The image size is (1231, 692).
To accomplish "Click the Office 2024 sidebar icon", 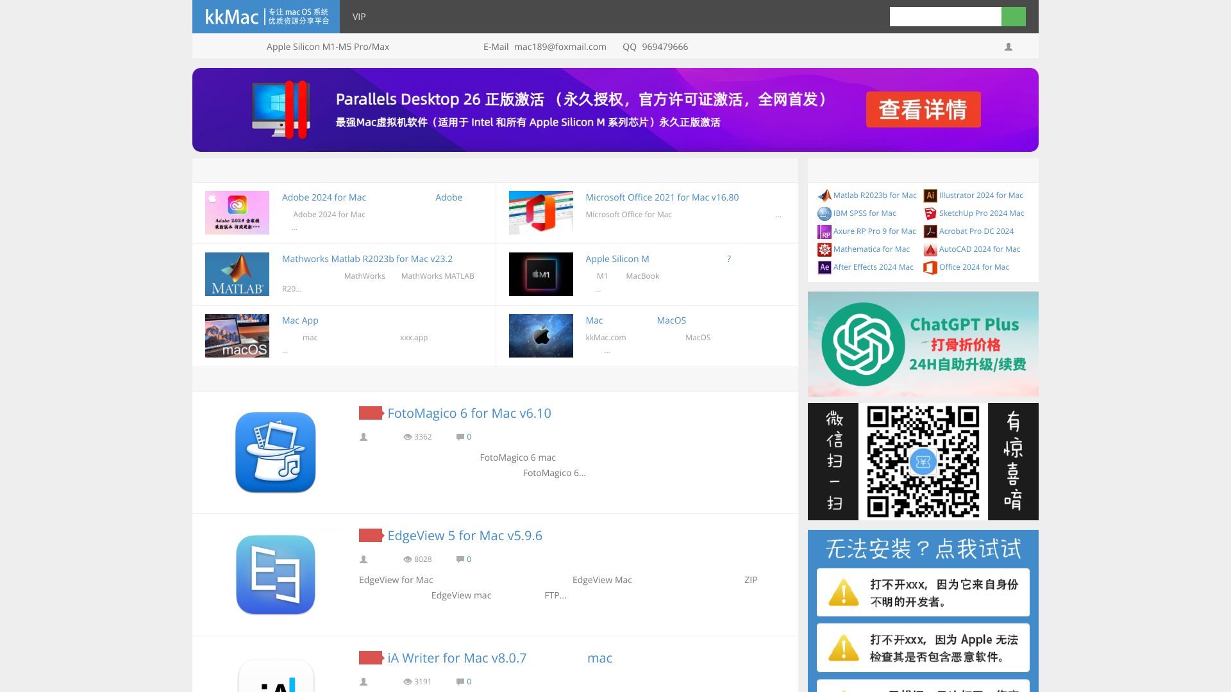I will [x=930, y=267].
